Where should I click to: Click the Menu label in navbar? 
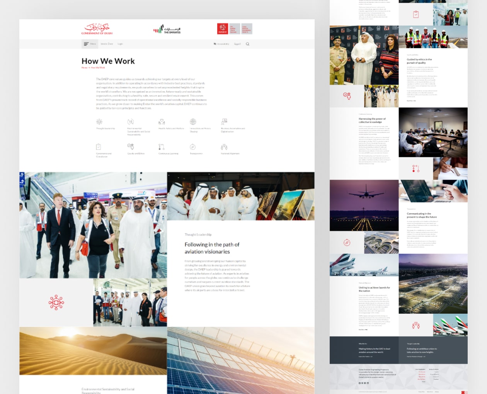pyautogui.click(x=93, y=44)
